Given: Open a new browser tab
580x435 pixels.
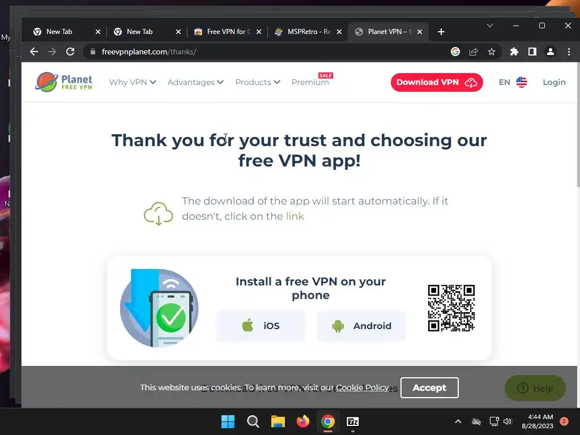Looking at the screenshot, I should pos(441,32).
